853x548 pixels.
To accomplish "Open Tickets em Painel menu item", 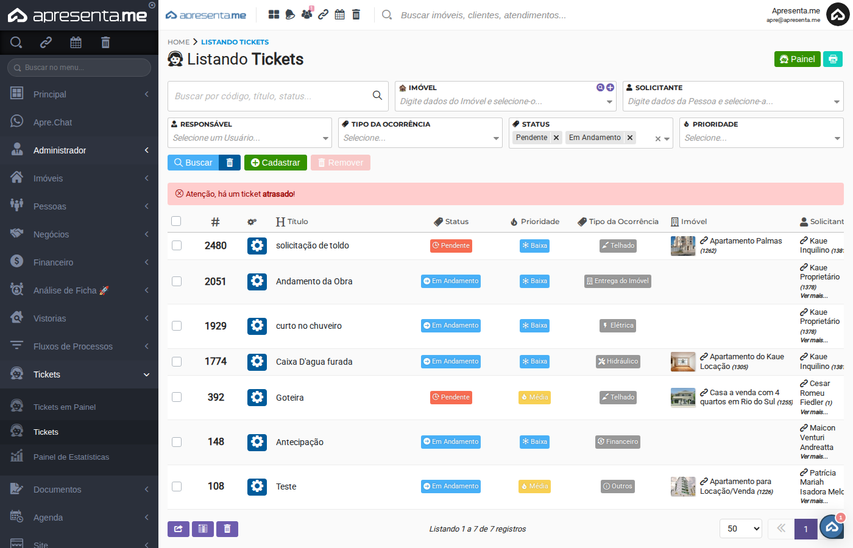I will 79,407.
